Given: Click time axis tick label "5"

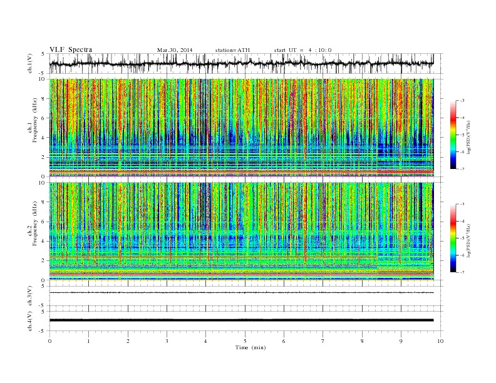Looking at the screenshot, I should [245, 341].
